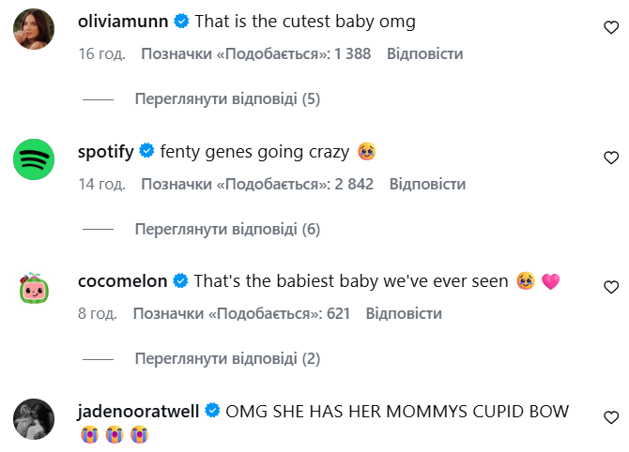Expand the 6 replies under spotify's comment
Viewport: 629px width, 452px height.
pyautogui.click(x=227, y=229)
